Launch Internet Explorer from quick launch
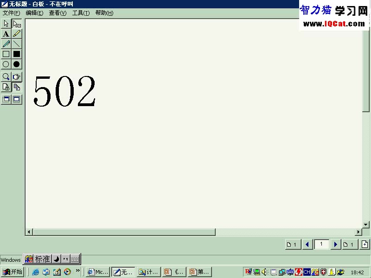Screen dimensions: 371x278 click(x=36, y=272)
